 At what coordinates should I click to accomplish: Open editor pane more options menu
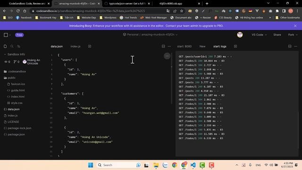[x=169, y=46]
